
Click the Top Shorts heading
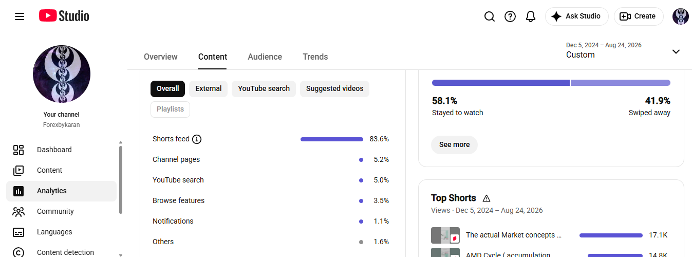pyautogui.click(x=454, y=198)
